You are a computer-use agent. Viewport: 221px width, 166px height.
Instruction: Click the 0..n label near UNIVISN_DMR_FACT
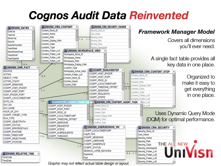(x=26, y=64)
